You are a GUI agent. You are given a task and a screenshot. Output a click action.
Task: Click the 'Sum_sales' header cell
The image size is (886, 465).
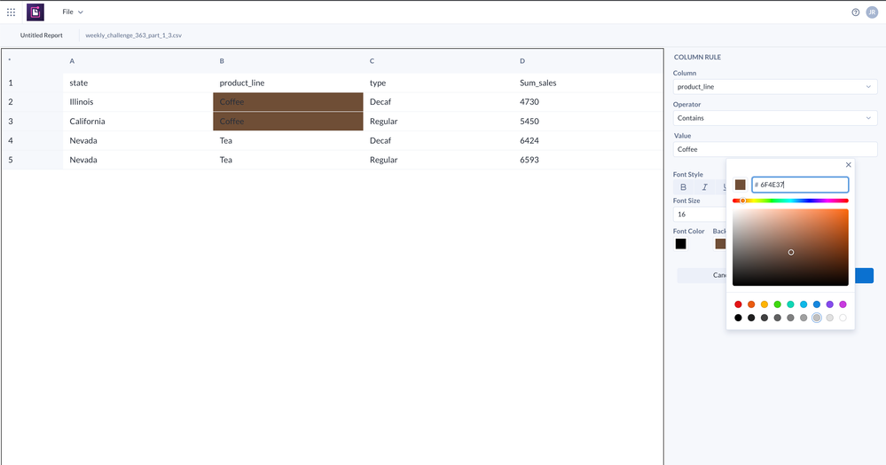(588, 83)
